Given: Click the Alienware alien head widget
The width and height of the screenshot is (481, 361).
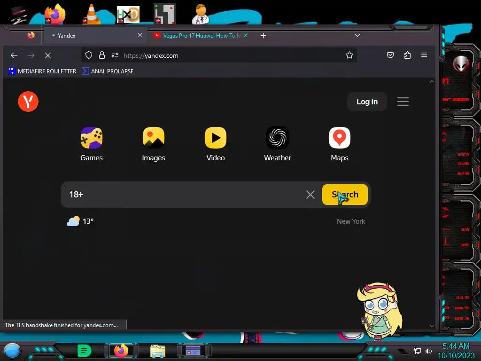Looking at the screenshot, I should point(461,64).
